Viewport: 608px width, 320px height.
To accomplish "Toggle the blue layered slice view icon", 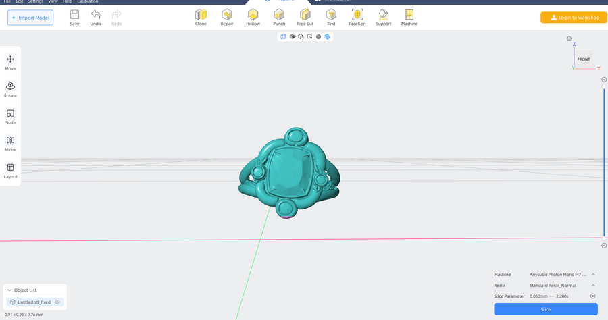I will pos(327,37).
